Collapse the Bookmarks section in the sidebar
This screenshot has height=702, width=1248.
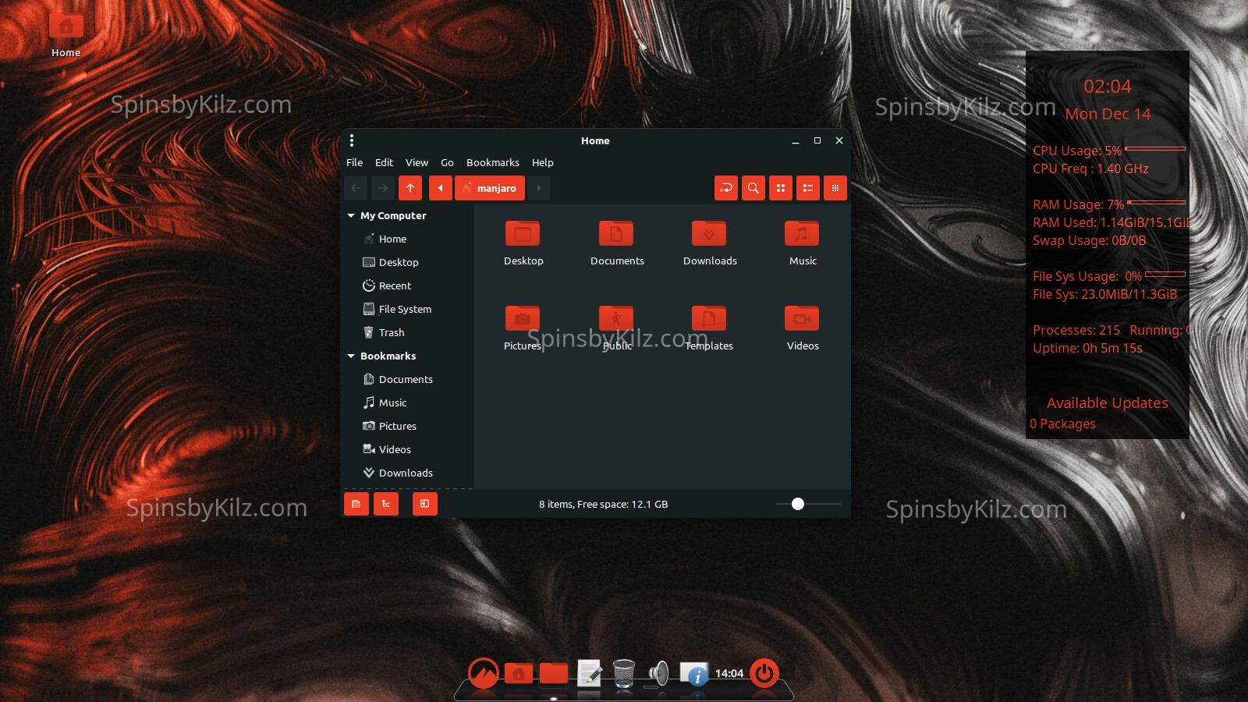click(x=351, y=356)
